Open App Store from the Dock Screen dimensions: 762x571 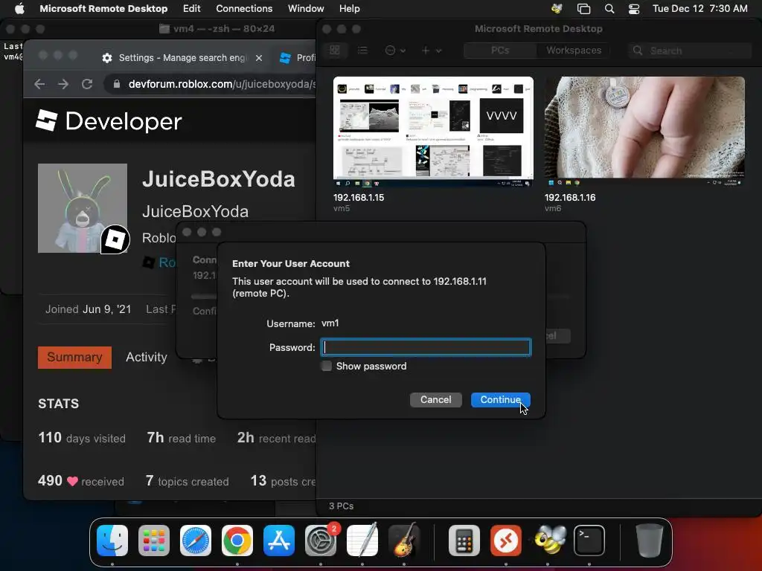coord(279,541)
